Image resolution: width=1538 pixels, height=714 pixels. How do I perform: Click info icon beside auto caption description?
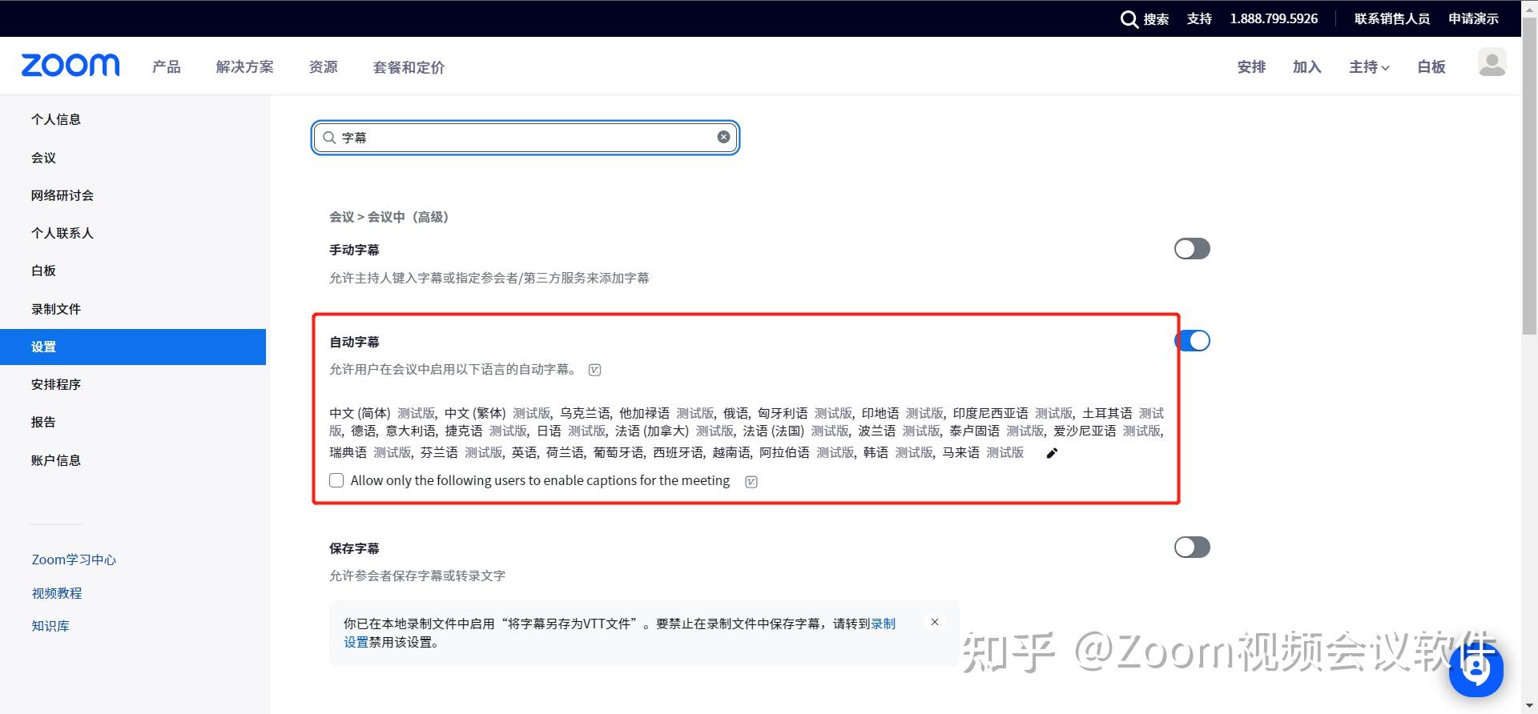tap(594, 370)
